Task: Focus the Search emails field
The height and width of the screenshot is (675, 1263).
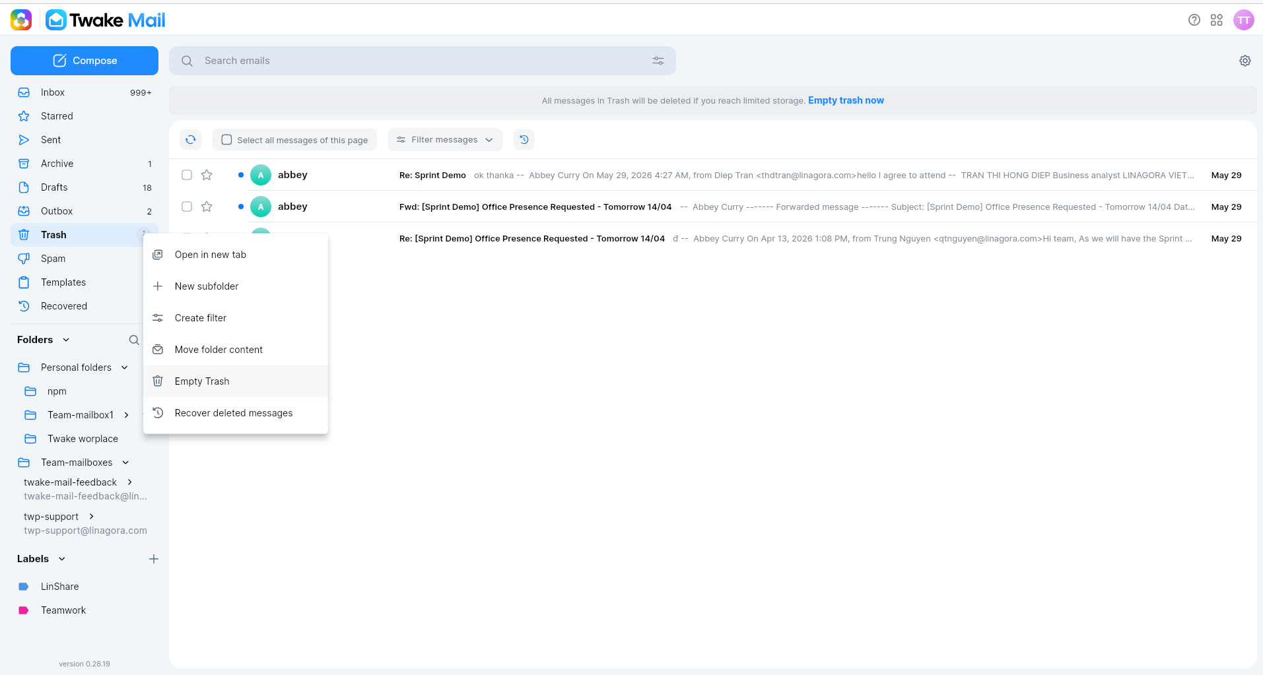Action: (423, 61)
